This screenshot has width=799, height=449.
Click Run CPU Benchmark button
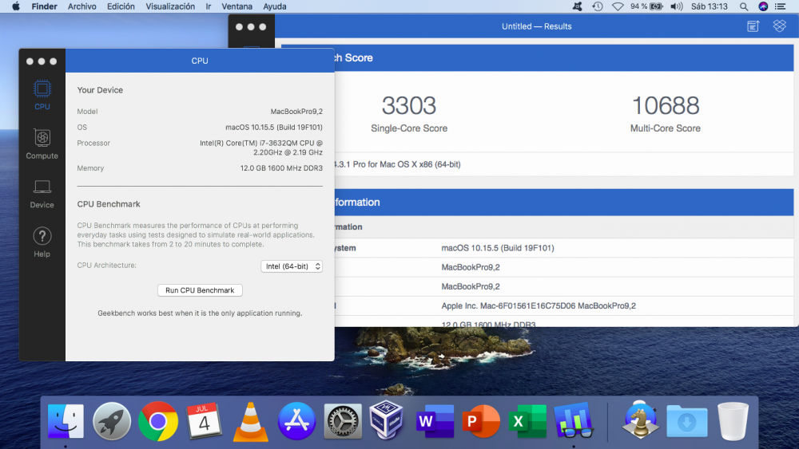[x=200, y=290]
